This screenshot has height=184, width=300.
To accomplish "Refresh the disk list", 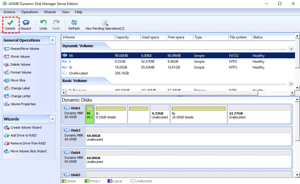I will tap(74, 25).
